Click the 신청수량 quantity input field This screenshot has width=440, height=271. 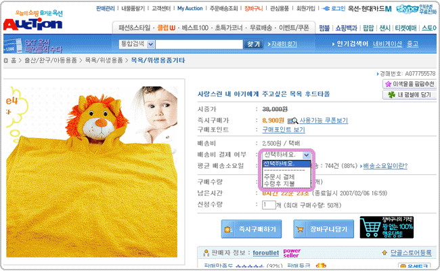(269, 205)
